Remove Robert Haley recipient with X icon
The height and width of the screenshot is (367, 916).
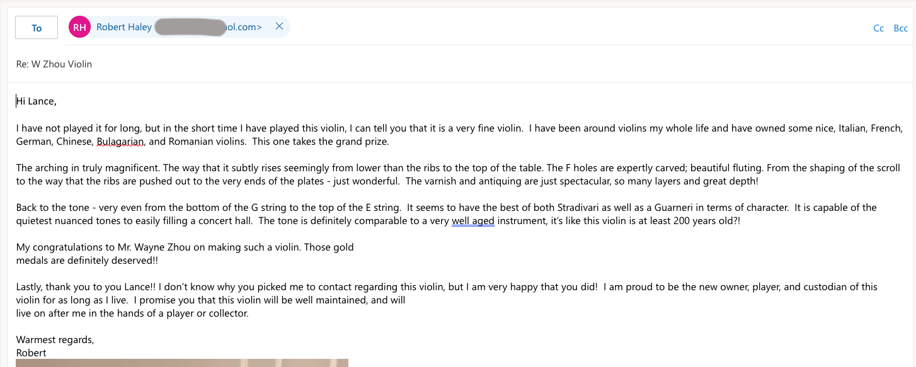click(279, 26)
